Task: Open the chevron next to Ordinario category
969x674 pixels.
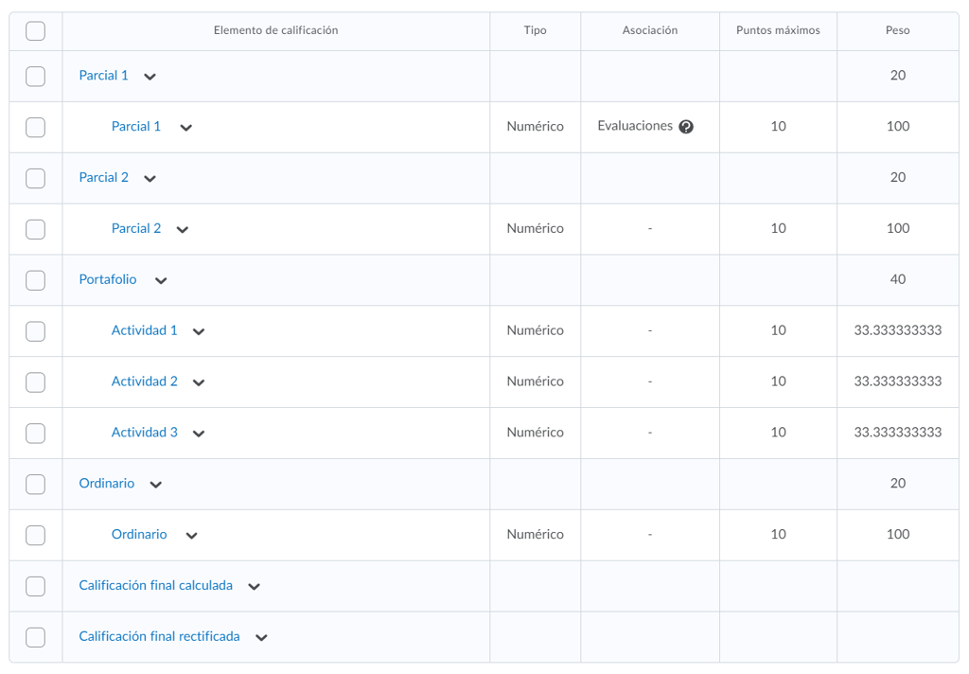Action: [x=156, y=485]
